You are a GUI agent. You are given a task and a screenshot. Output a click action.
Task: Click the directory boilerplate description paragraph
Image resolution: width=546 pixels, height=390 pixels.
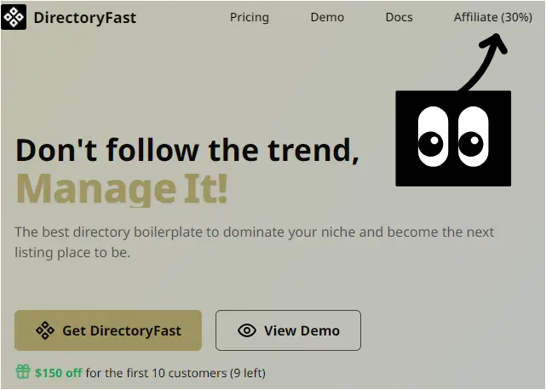(x=254, y=242)
